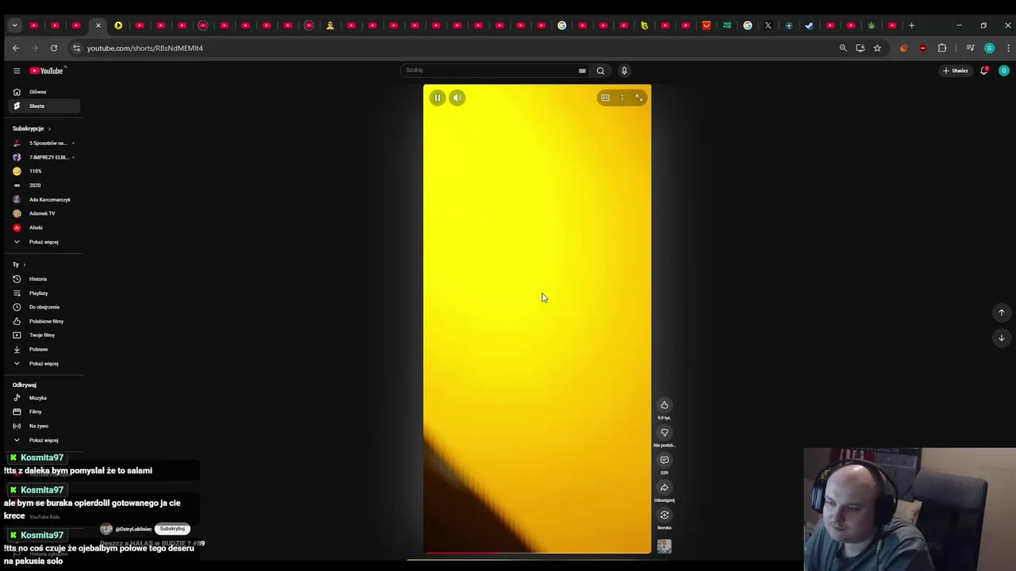The width and height of the screenshot is (1016, 571).
Task: Open YouTube notifications bell
Action: (984, 71)
